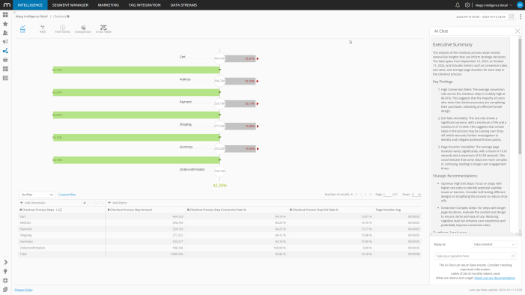The height and width of the screenshot is (295, 525).
Task: Click the Orderconfirmation node circle
Action: coord(219,171)
